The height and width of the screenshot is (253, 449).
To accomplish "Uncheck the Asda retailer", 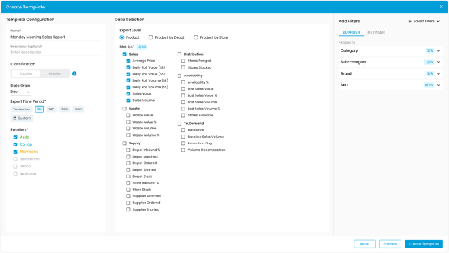I will tap(15, 137).
